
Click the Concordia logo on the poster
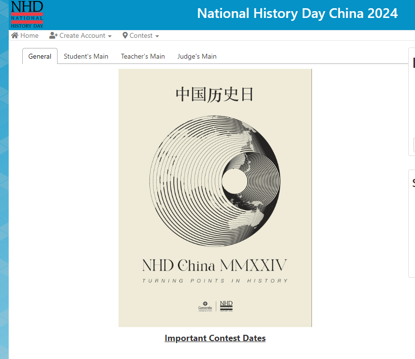point(205,306)
